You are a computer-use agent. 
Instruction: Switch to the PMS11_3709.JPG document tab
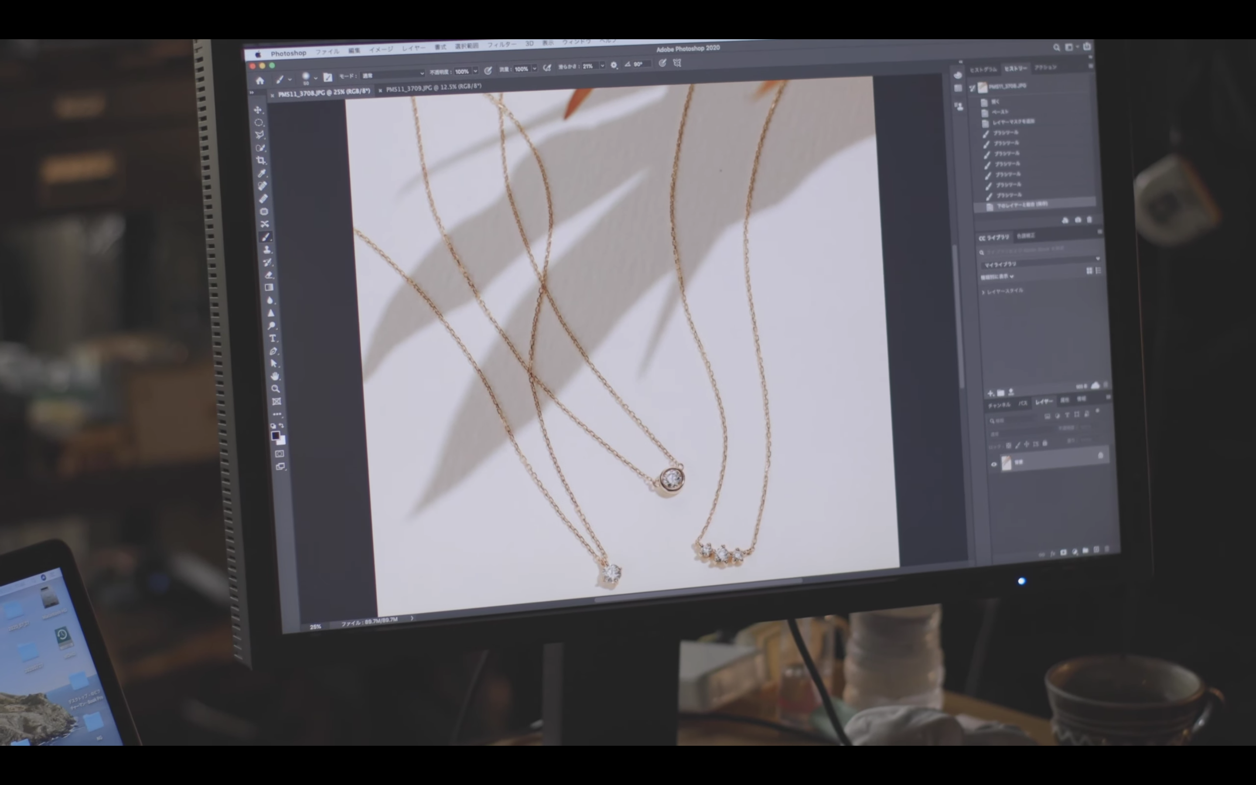coord(434,88)
